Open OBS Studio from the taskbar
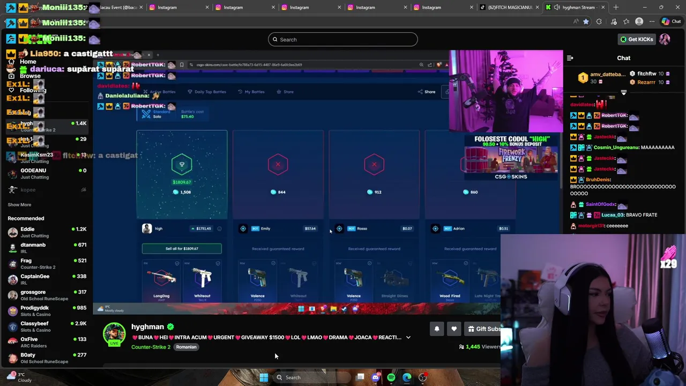This screenshot has width=686, height=386. pos(423,377)
